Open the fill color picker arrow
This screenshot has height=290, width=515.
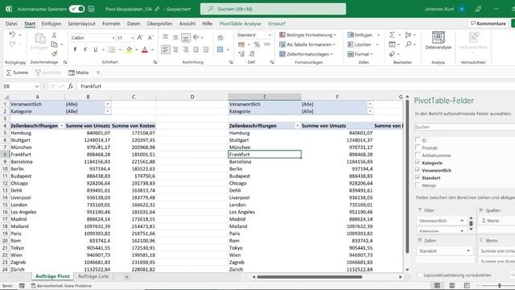pyautogui.click(x=137, y=50)
